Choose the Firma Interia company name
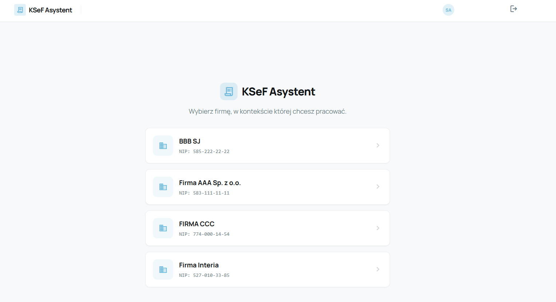The width and height of the screenshot is (556, 302). 199,265
